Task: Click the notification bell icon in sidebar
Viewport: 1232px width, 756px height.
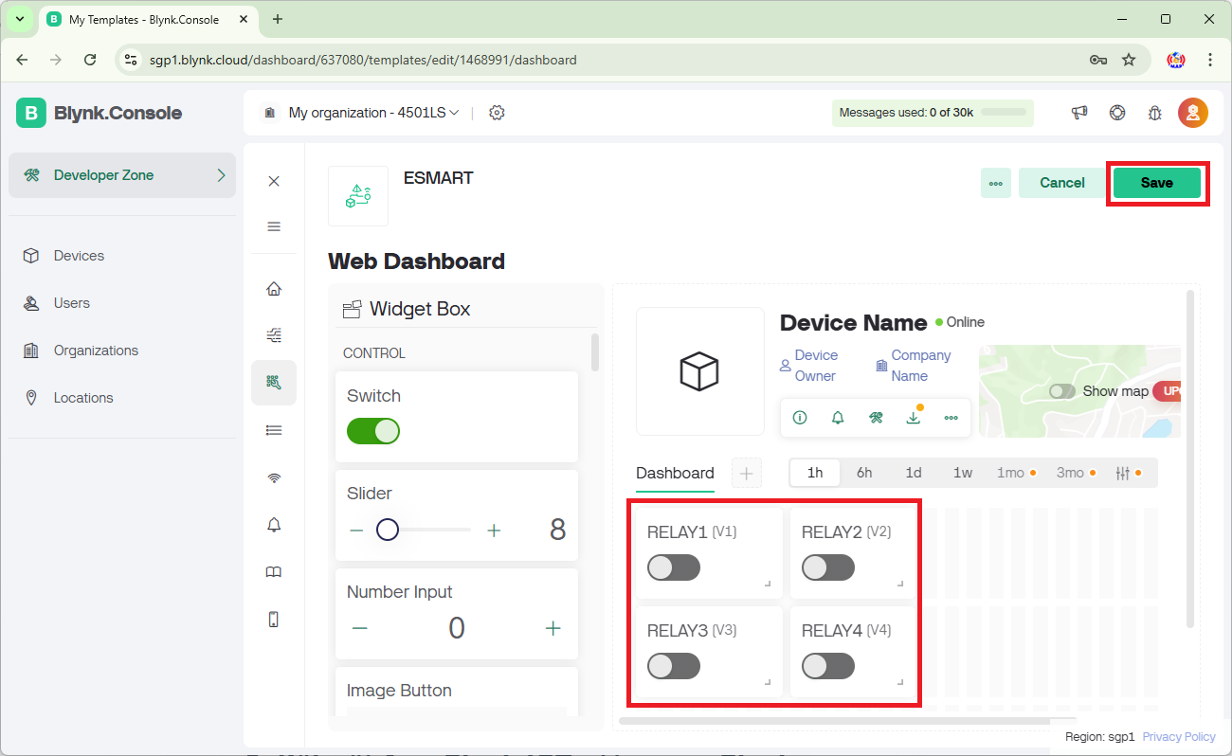Action: click(274, 525)
